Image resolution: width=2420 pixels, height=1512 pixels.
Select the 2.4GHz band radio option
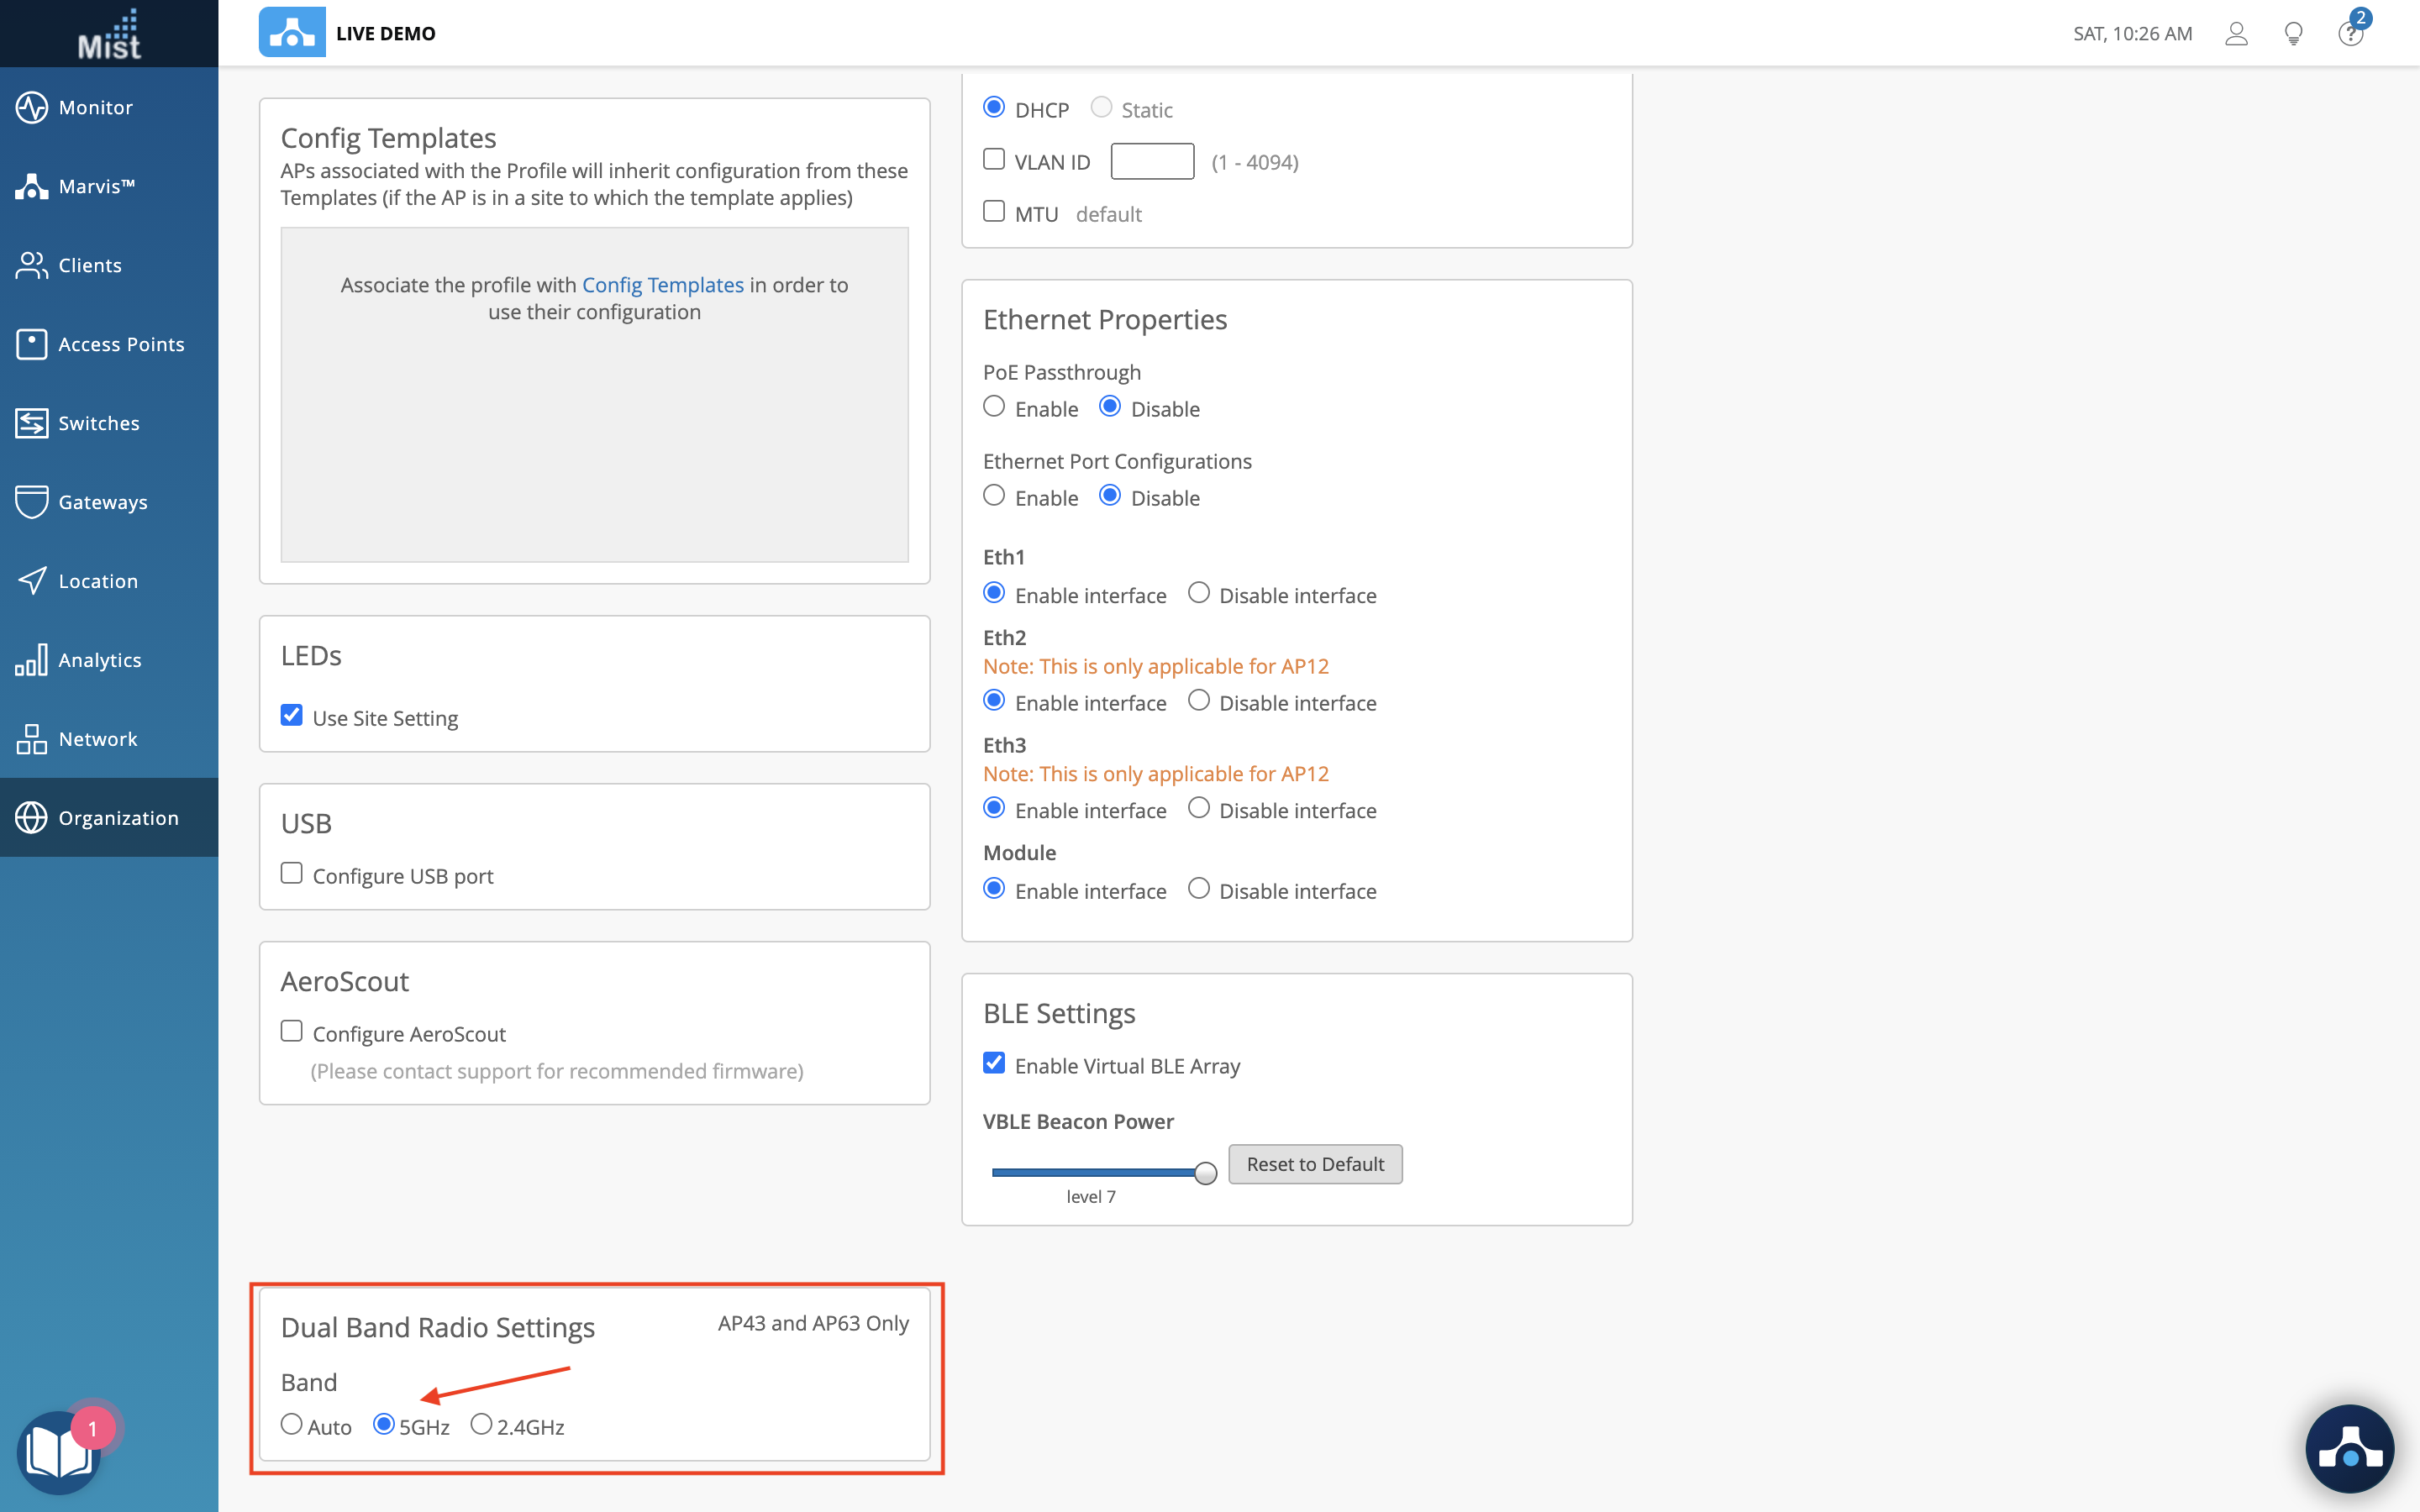[x=481, y=1424]
